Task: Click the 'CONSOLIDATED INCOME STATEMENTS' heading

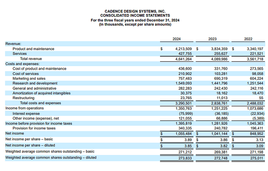Action: 135,16
